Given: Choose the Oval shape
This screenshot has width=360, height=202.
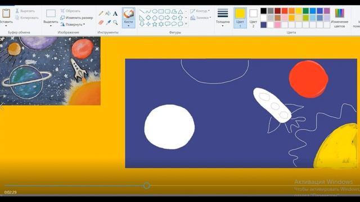Looking at the screenshot, I should coord(155,11).
